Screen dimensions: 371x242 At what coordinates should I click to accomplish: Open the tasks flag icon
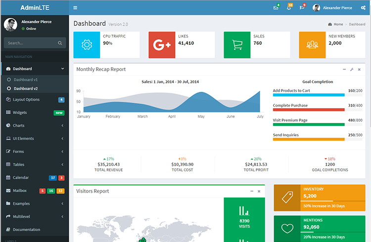(302, 8)
